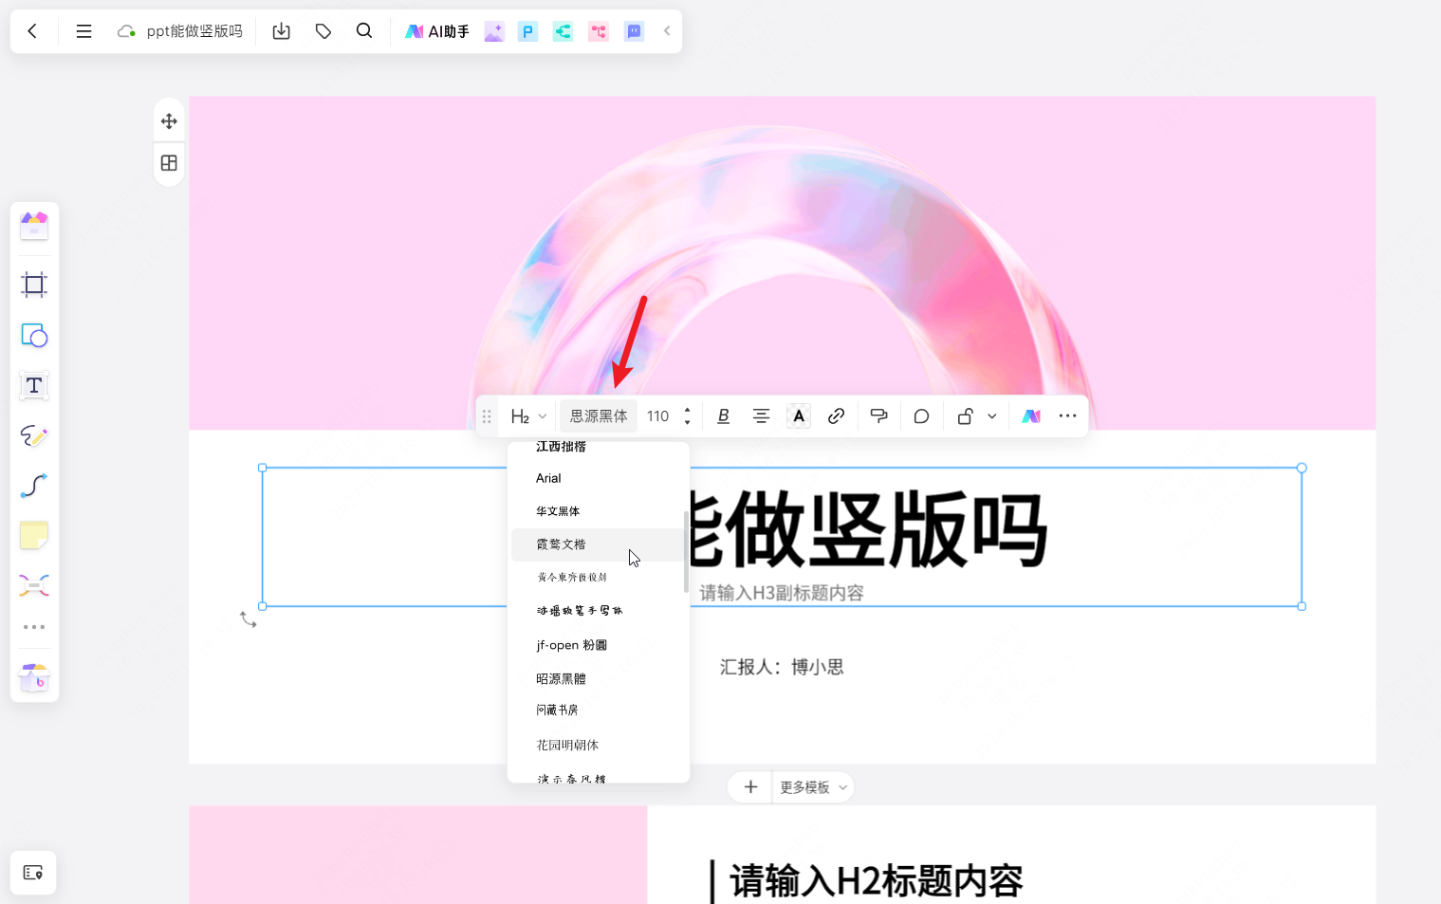Select the Shape tool
The height and width of the screenshot is (904, 1441).
(x=34, y=336)
